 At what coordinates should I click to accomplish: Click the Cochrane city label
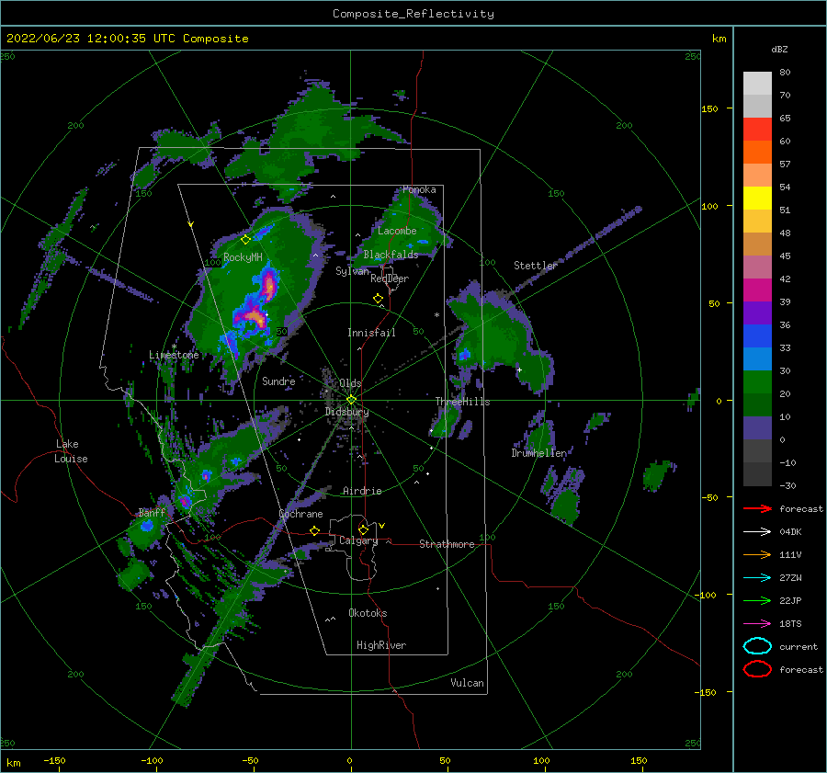tap(300, 514)
